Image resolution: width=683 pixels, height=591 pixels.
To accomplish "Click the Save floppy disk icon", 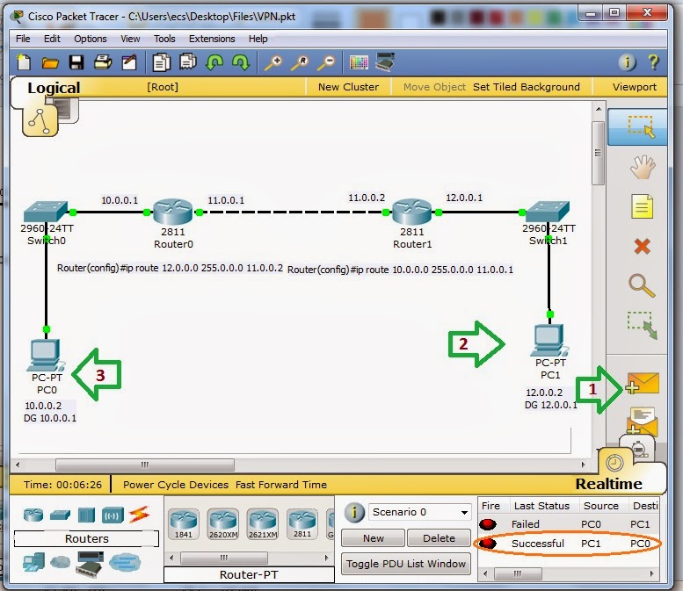I will tap(76, 62).
